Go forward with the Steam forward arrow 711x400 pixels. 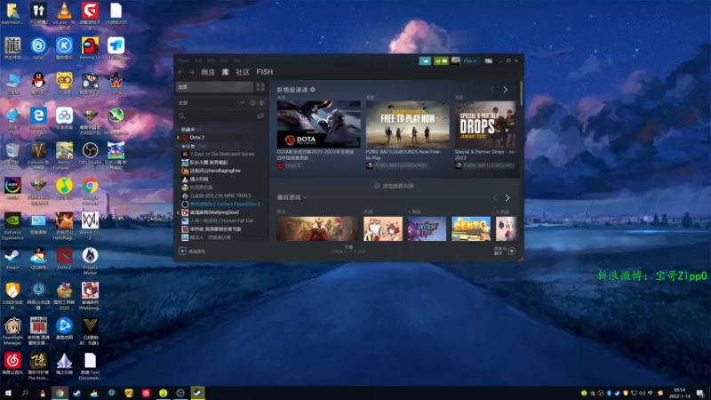point(192,72)
